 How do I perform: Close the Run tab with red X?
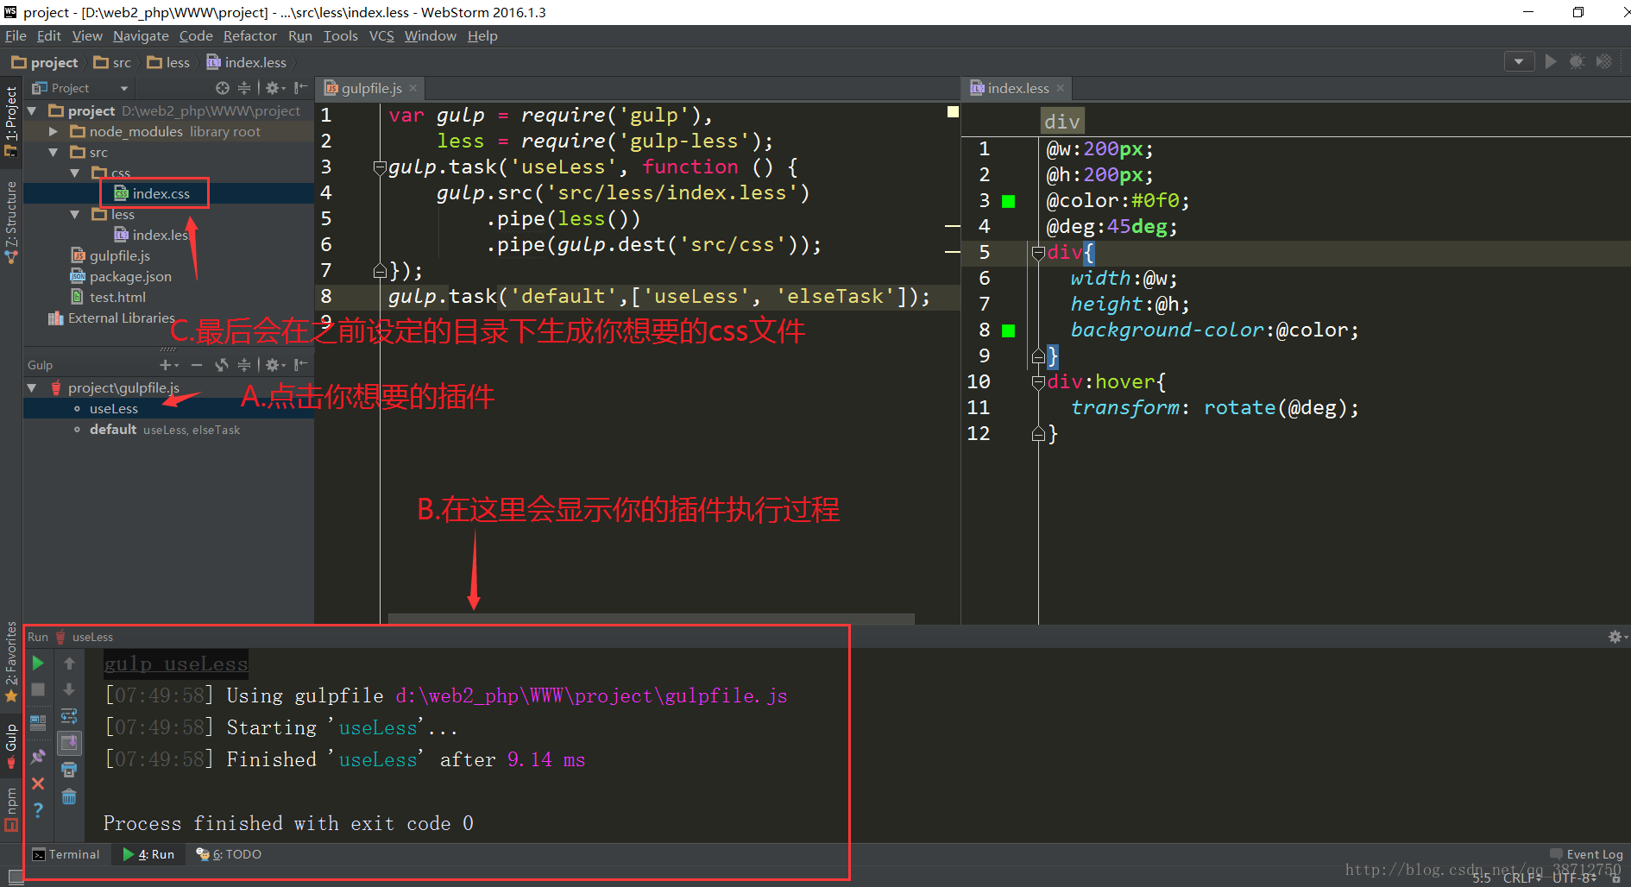38,783
